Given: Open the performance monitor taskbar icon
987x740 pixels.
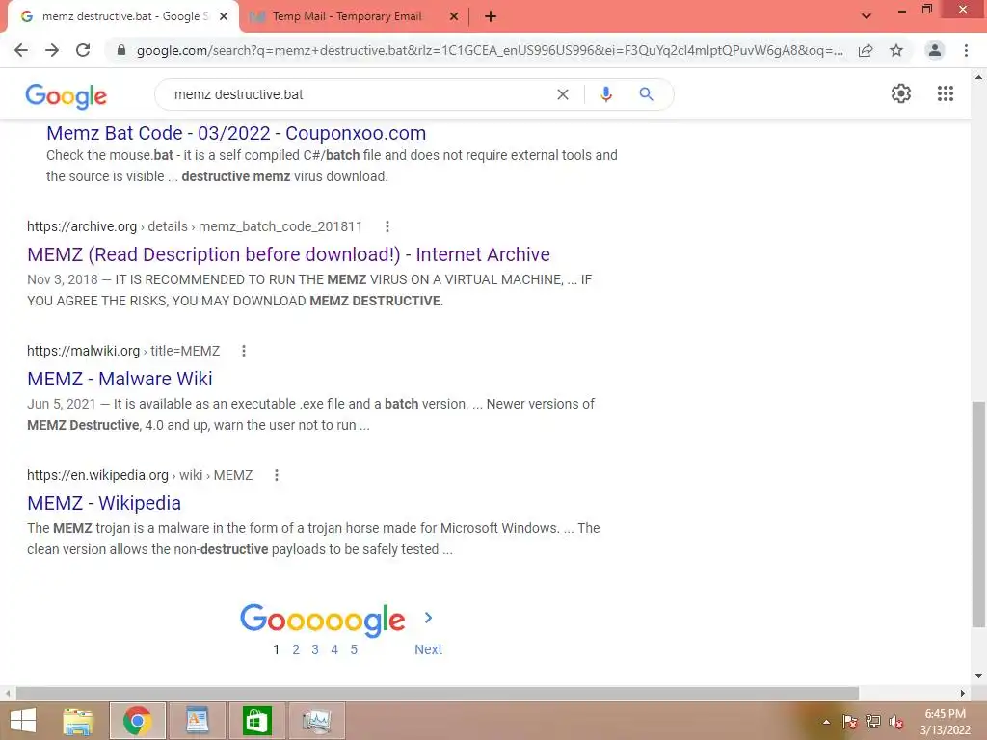Looking at the screenshot, I should tap(316, 721).
